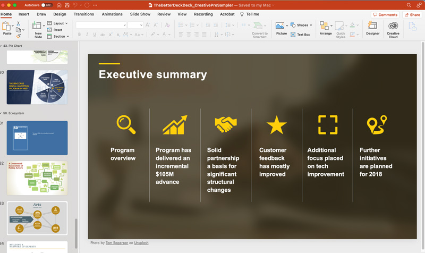This screenshot has width=425, height=253.
Task: Open the Recording tab
Action: coord(203,14)
